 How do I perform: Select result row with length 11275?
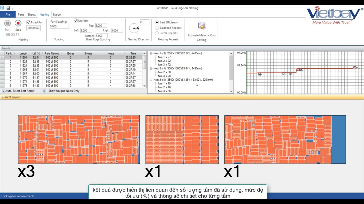(71, 86)
